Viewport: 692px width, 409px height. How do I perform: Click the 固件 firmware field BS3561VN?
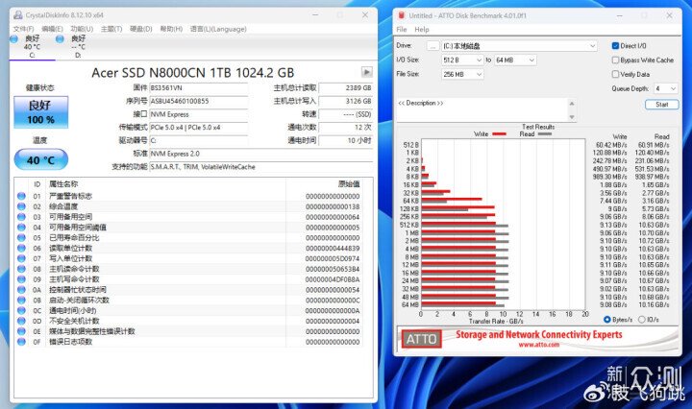pos(199,88)
